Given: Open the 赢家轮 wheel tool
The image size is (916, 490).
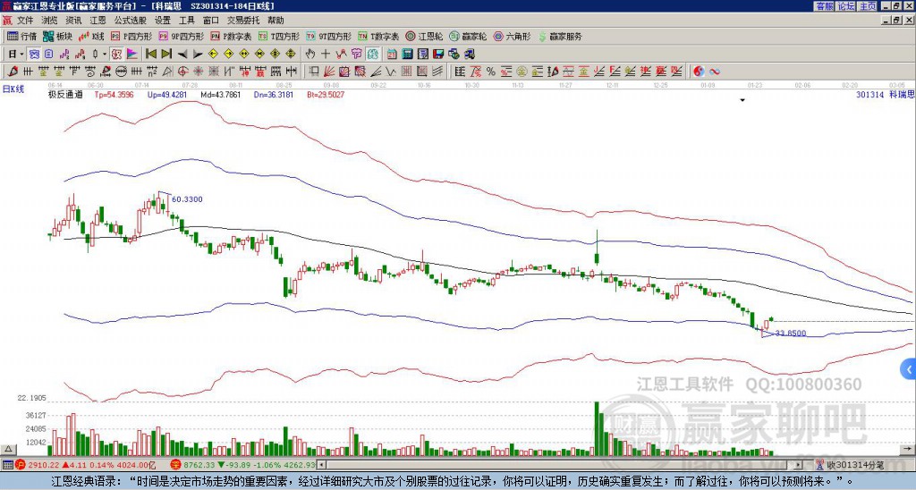Looking at the screenshot, I should pyautogui.click(x=468, y=36).
